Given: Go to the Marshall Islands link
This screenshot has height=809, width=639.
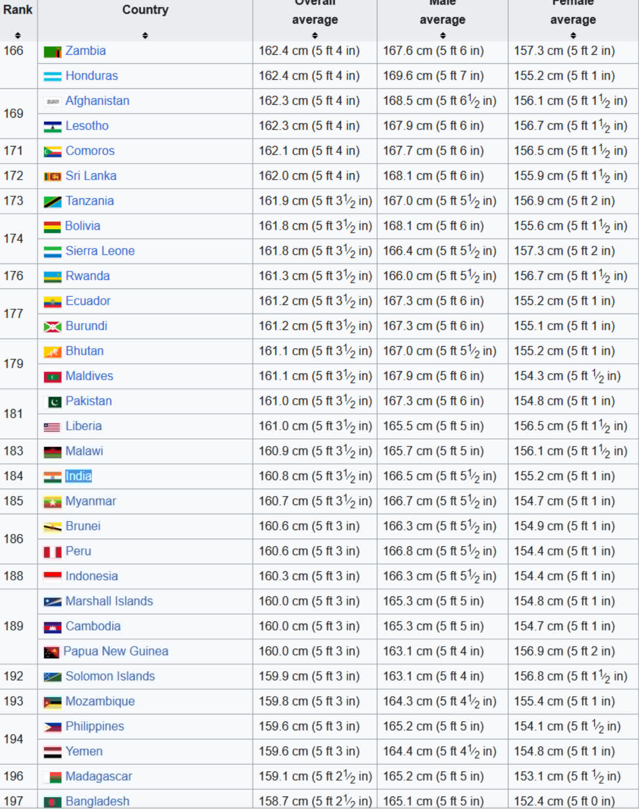Looking at the screenshot, I should pos(109,601).
